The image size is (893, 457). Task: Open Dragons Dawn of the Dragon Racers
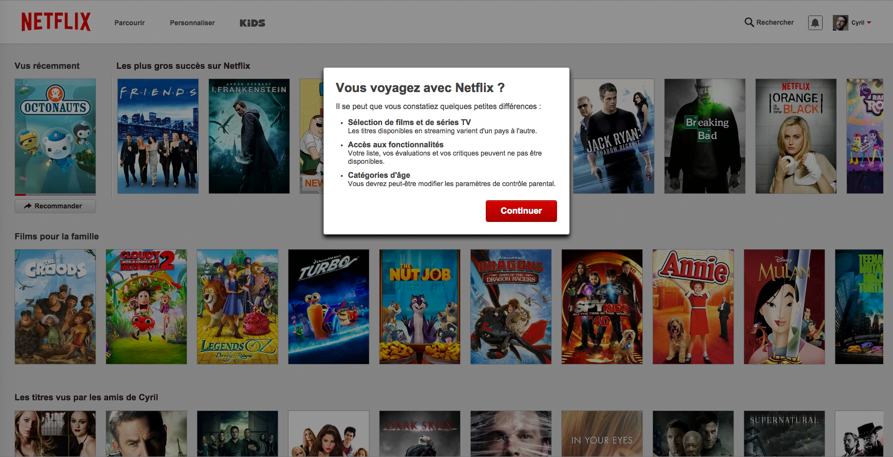511,307
